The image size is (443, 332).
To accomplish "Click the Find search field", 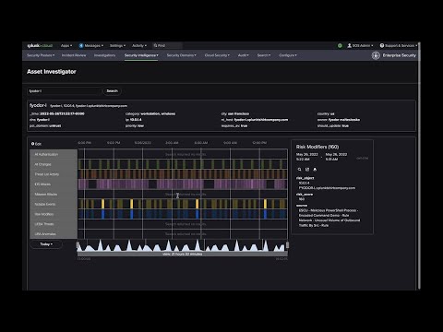I will (x=168, y=45).
